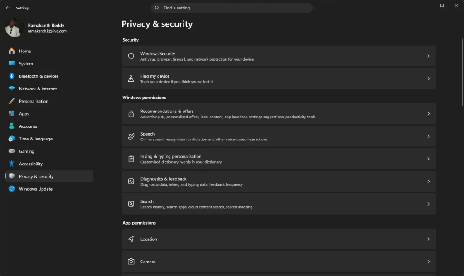Viewport: 464px width, 276px height.
Task: Click the Find my device icon
Action: 131,79
